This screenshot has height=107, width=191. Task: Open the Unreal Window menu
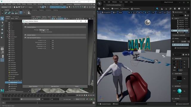point(114,2)
